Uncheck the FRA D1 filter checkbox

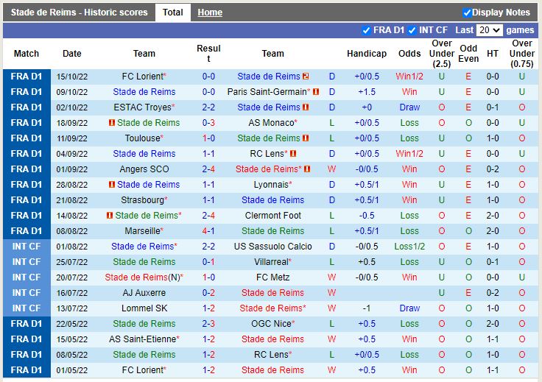click(366, 30)
